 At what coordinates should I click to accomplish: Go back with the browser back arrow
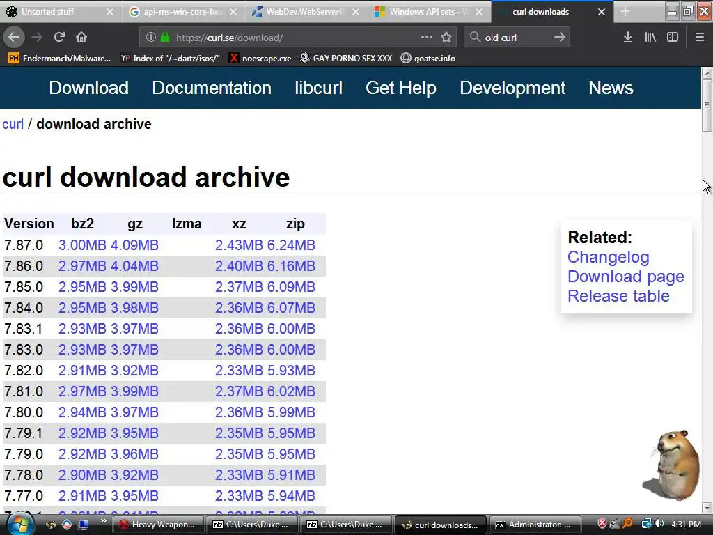coord(14,38)
